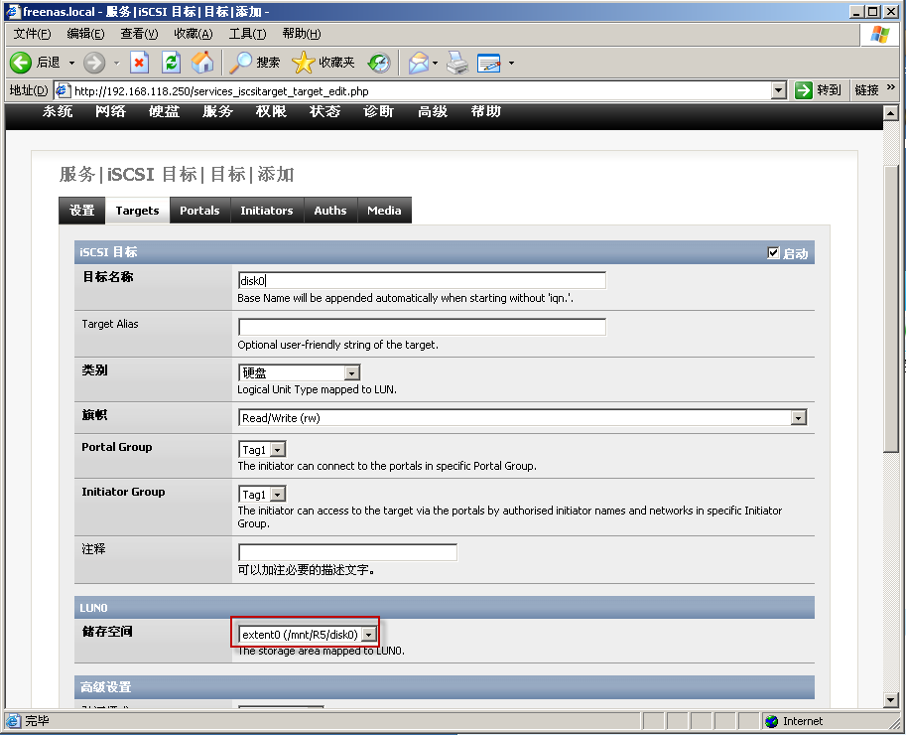The height and width of the screenshot is (735, 906).
Task: Open the 类别 硬盘 type dropdown
Action: click(x=300, y=372)
